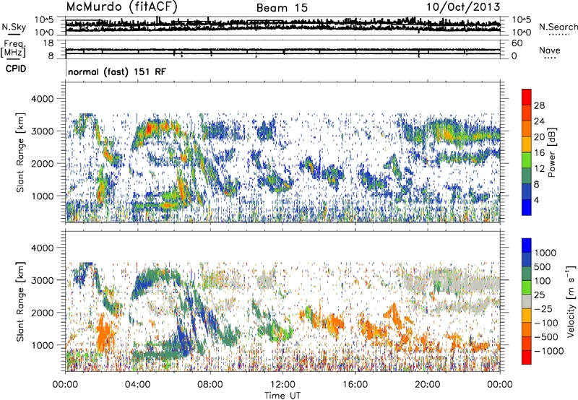Image resolution: width=578 pixels, height=400 pixels.
Task: Click the 04:00 time tick label
Action: click(138, 385)
